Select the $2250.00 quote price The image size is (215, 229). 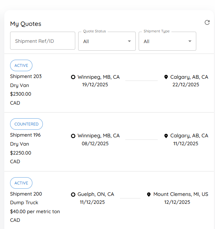coord(21,153)
